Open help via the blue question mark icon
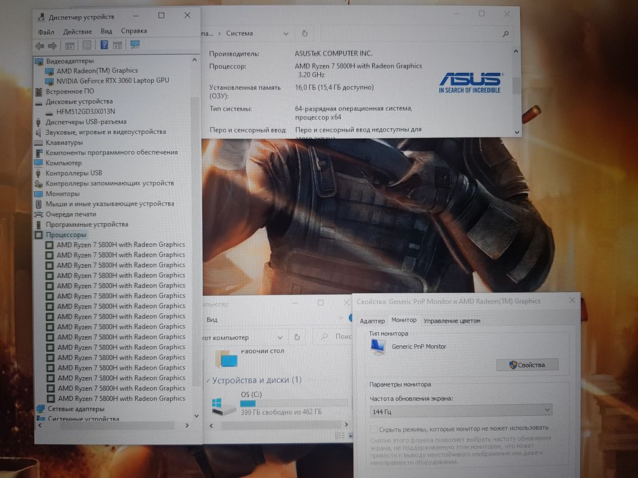638x478 pixels. 104,45
